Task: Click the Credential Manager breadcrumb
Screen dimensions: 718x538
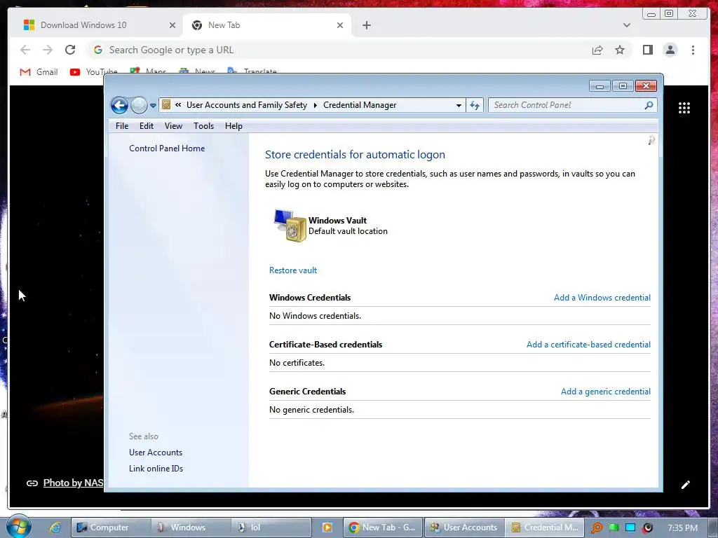Action: point(360,105)
